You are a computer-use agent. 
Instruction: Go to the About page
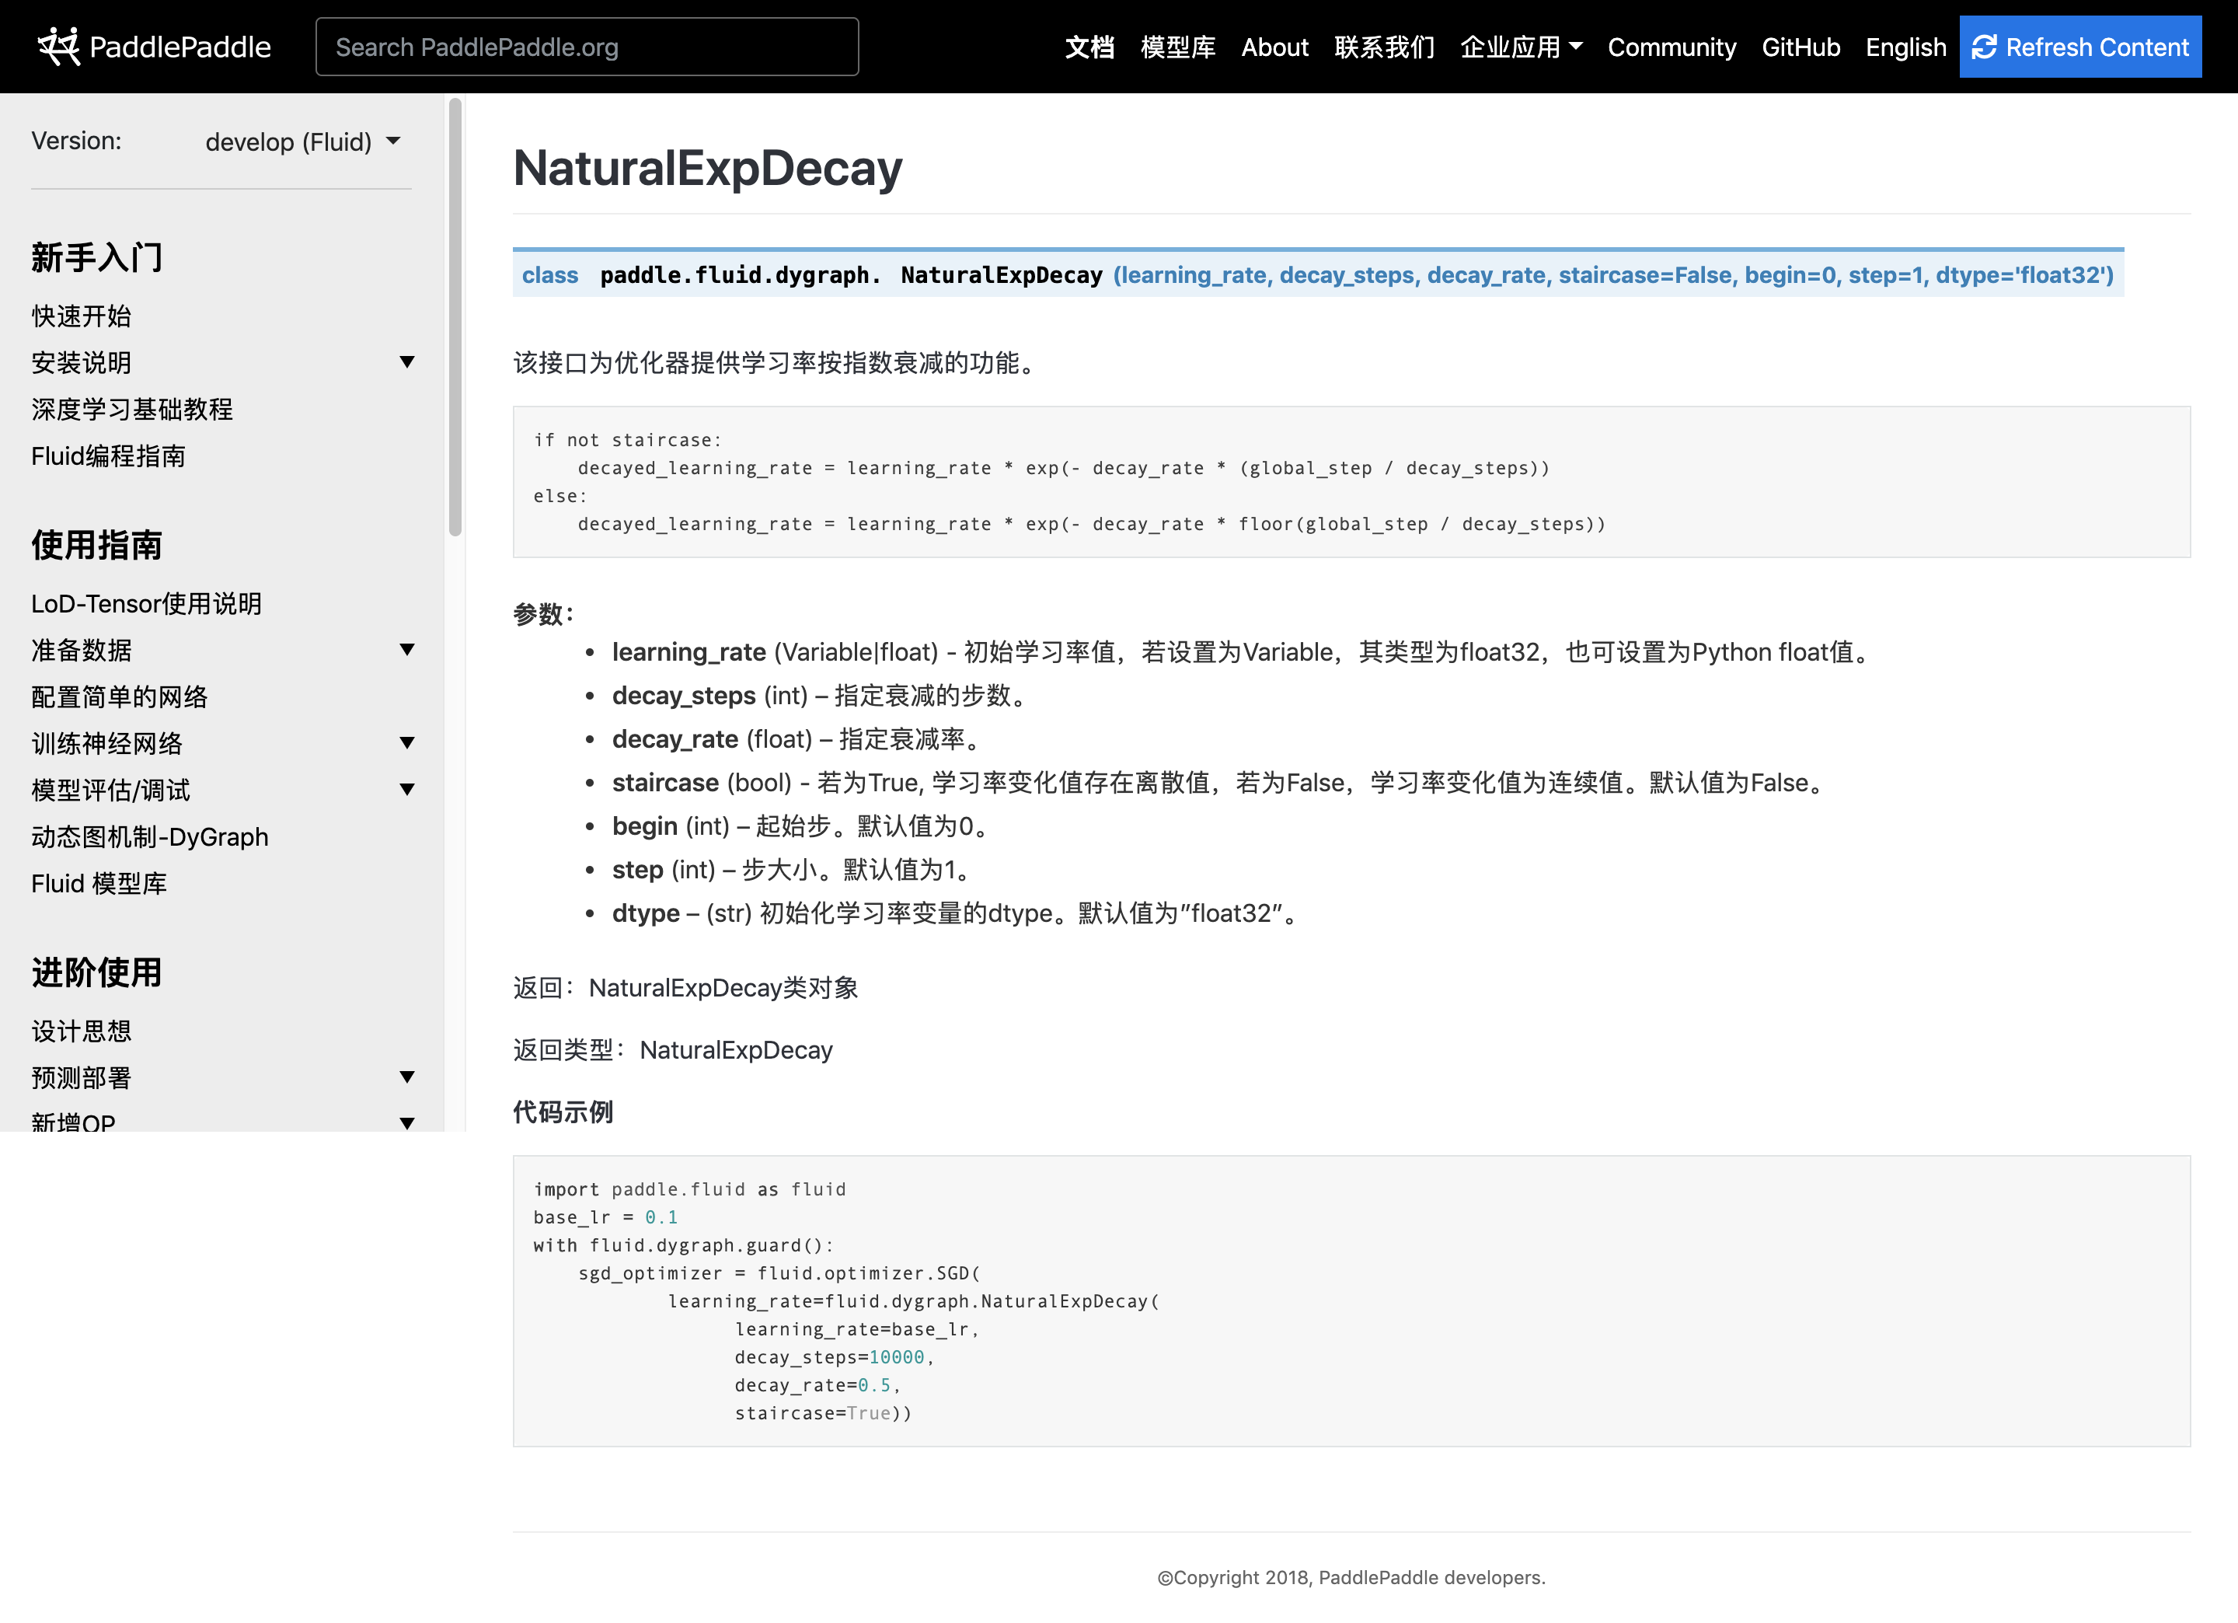[x=1274, y=47]
